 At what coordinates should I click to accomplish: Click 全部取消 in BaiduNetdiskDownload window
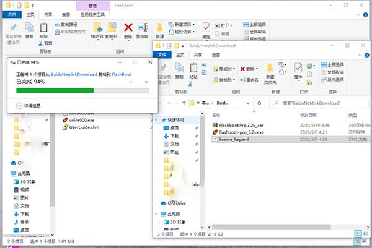(x=332, y=72)
